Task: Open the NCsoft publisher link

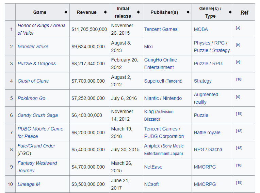Action: 151,184
